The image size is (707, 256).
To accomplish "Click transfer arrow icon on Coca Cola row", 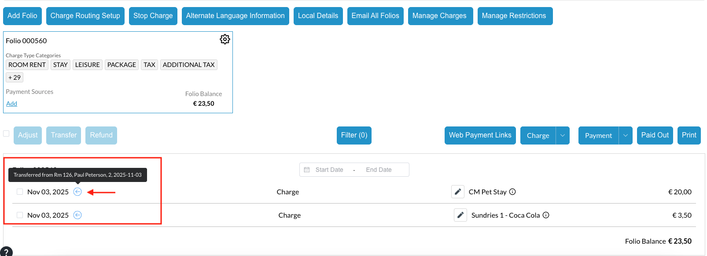I will [77, 215].
